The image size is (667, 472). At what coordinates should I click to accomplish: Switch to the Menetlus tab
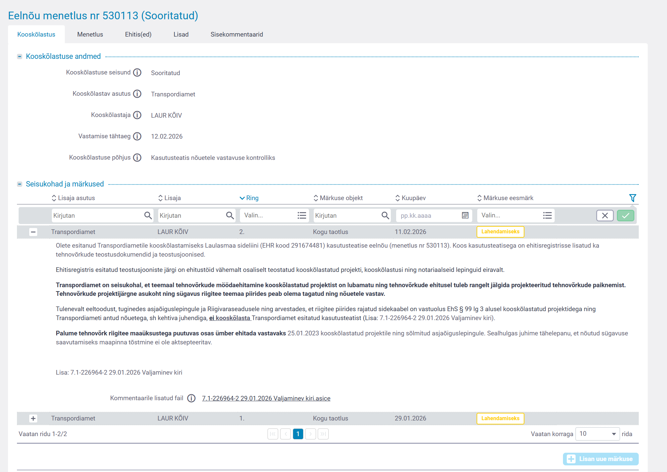[90, 35]
